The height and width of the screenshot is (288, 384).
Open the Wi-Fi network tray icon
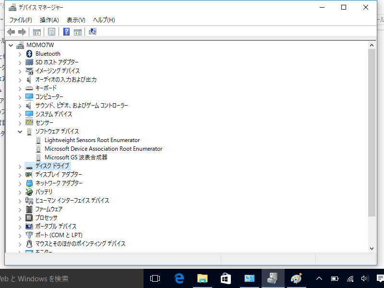pyautogui.click(x=350, y=279)
